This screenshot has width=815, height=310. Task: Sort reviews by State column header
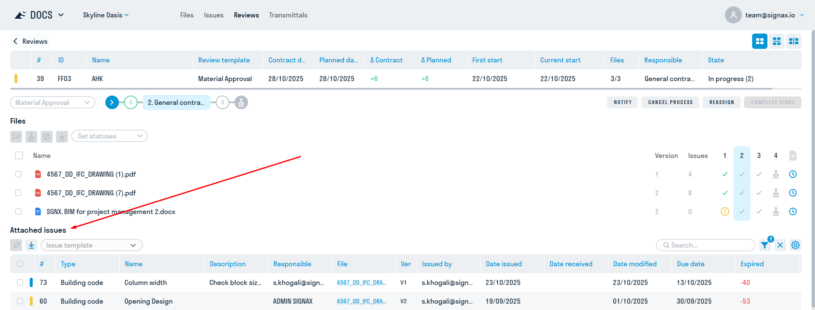click(x=716, y=60)
